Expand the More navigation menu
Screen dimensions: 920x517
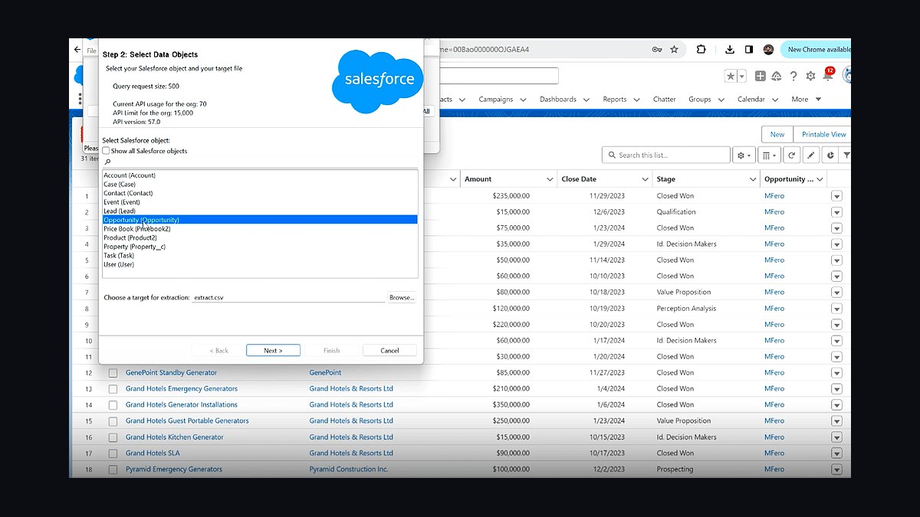coord(806,100)
